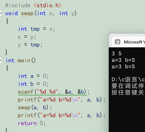The height and width of the screenshot is (132, 145).
Task: Collapse the main function code block
Action: tap(1, 60)
